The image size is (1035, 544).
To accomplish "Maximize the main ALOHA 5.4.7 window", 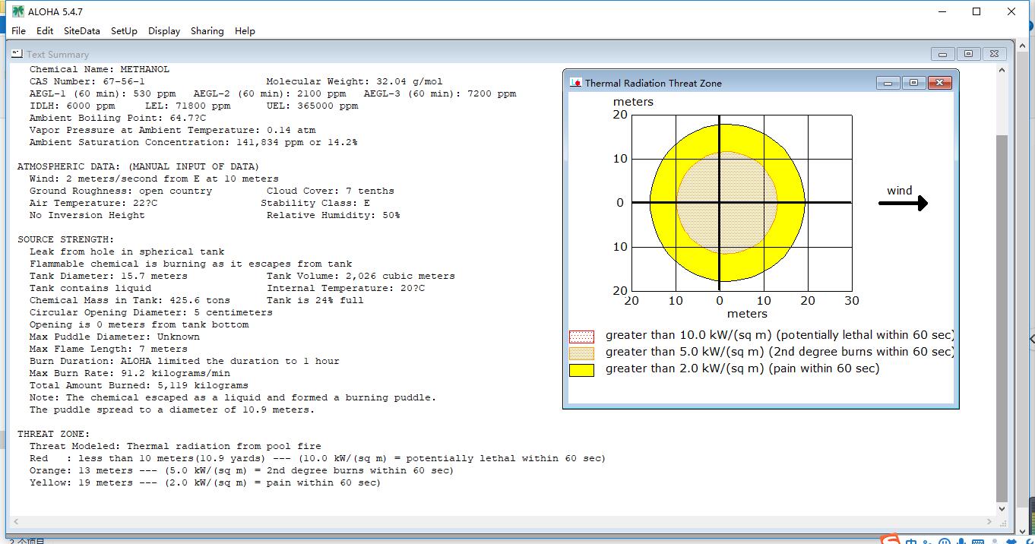I will [x=976, y=11].
